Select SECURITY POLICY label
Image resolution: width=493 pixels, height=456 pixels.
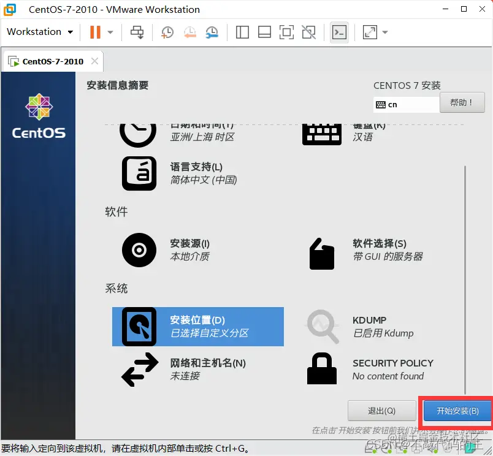pos(393,363)
